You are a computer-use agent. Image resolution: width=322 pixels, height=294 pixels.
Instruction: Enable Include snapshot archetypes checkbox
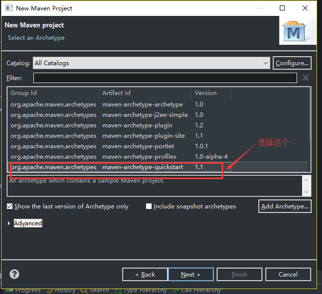click(149, 206)
